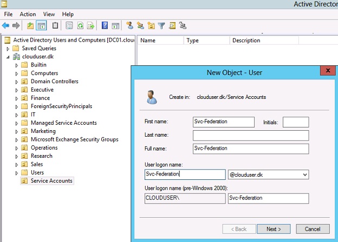This screenshot has height=242, width=338.
Task: Open the UPN suffix @clouduser.dk dropdown
Action: (305, 174)
